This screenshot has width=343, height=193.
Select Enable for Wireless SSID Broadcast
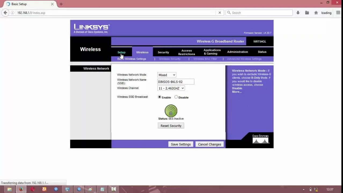click(160, 97)
